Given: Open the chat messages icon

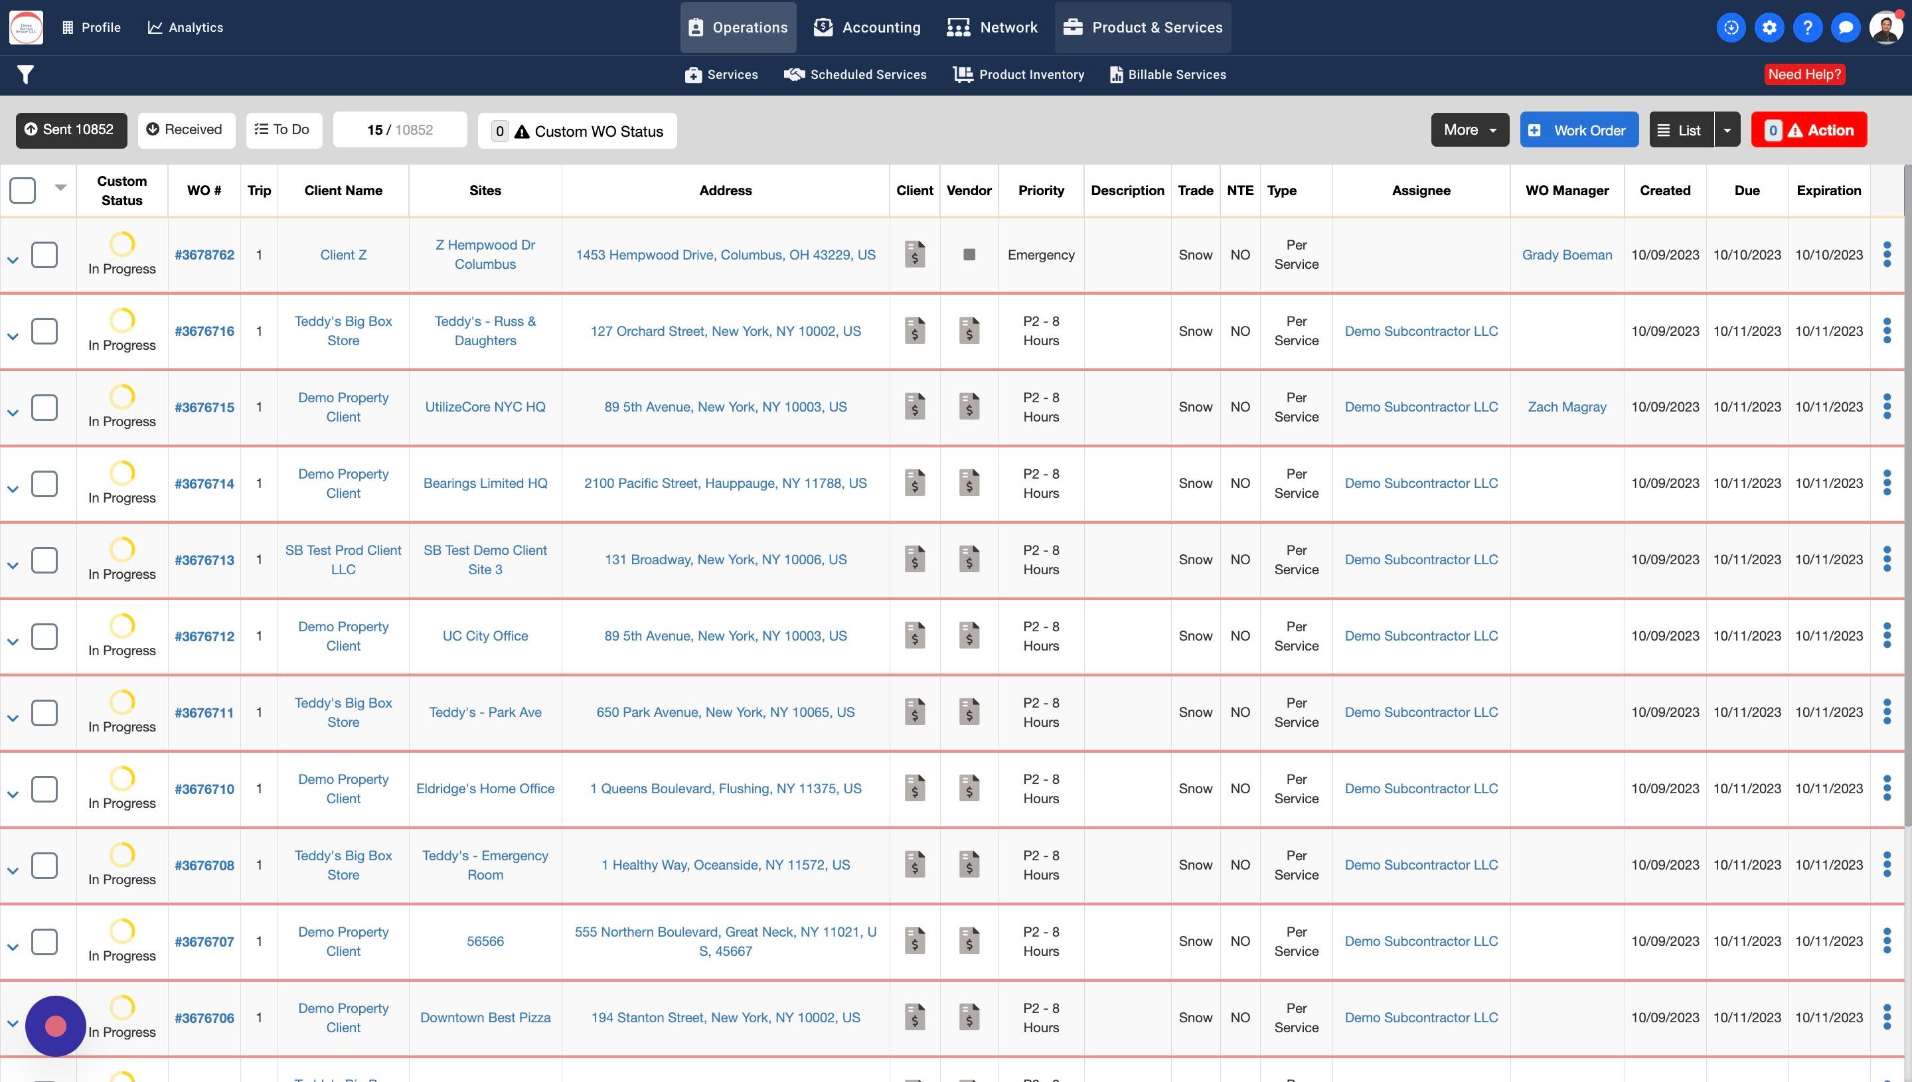Looking at the screenshot, I should pyautogui.click(x=1845, y=27).
